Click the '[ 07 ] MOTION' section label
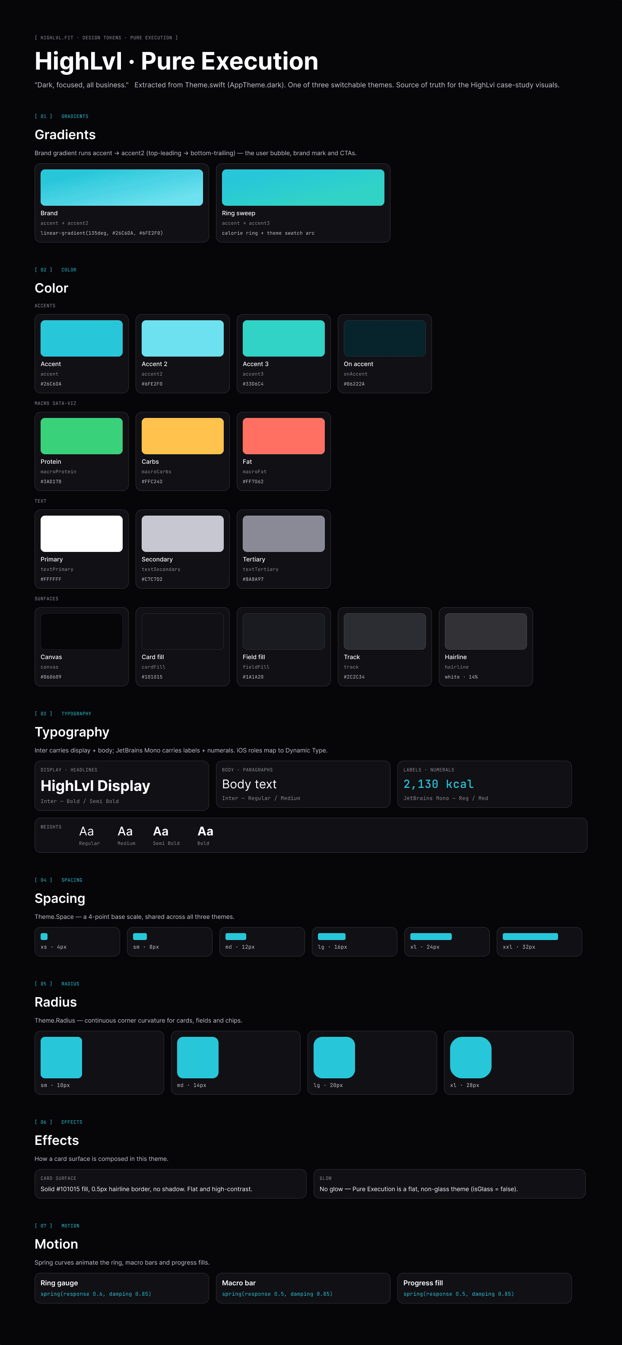 [x=57, y=1226]
